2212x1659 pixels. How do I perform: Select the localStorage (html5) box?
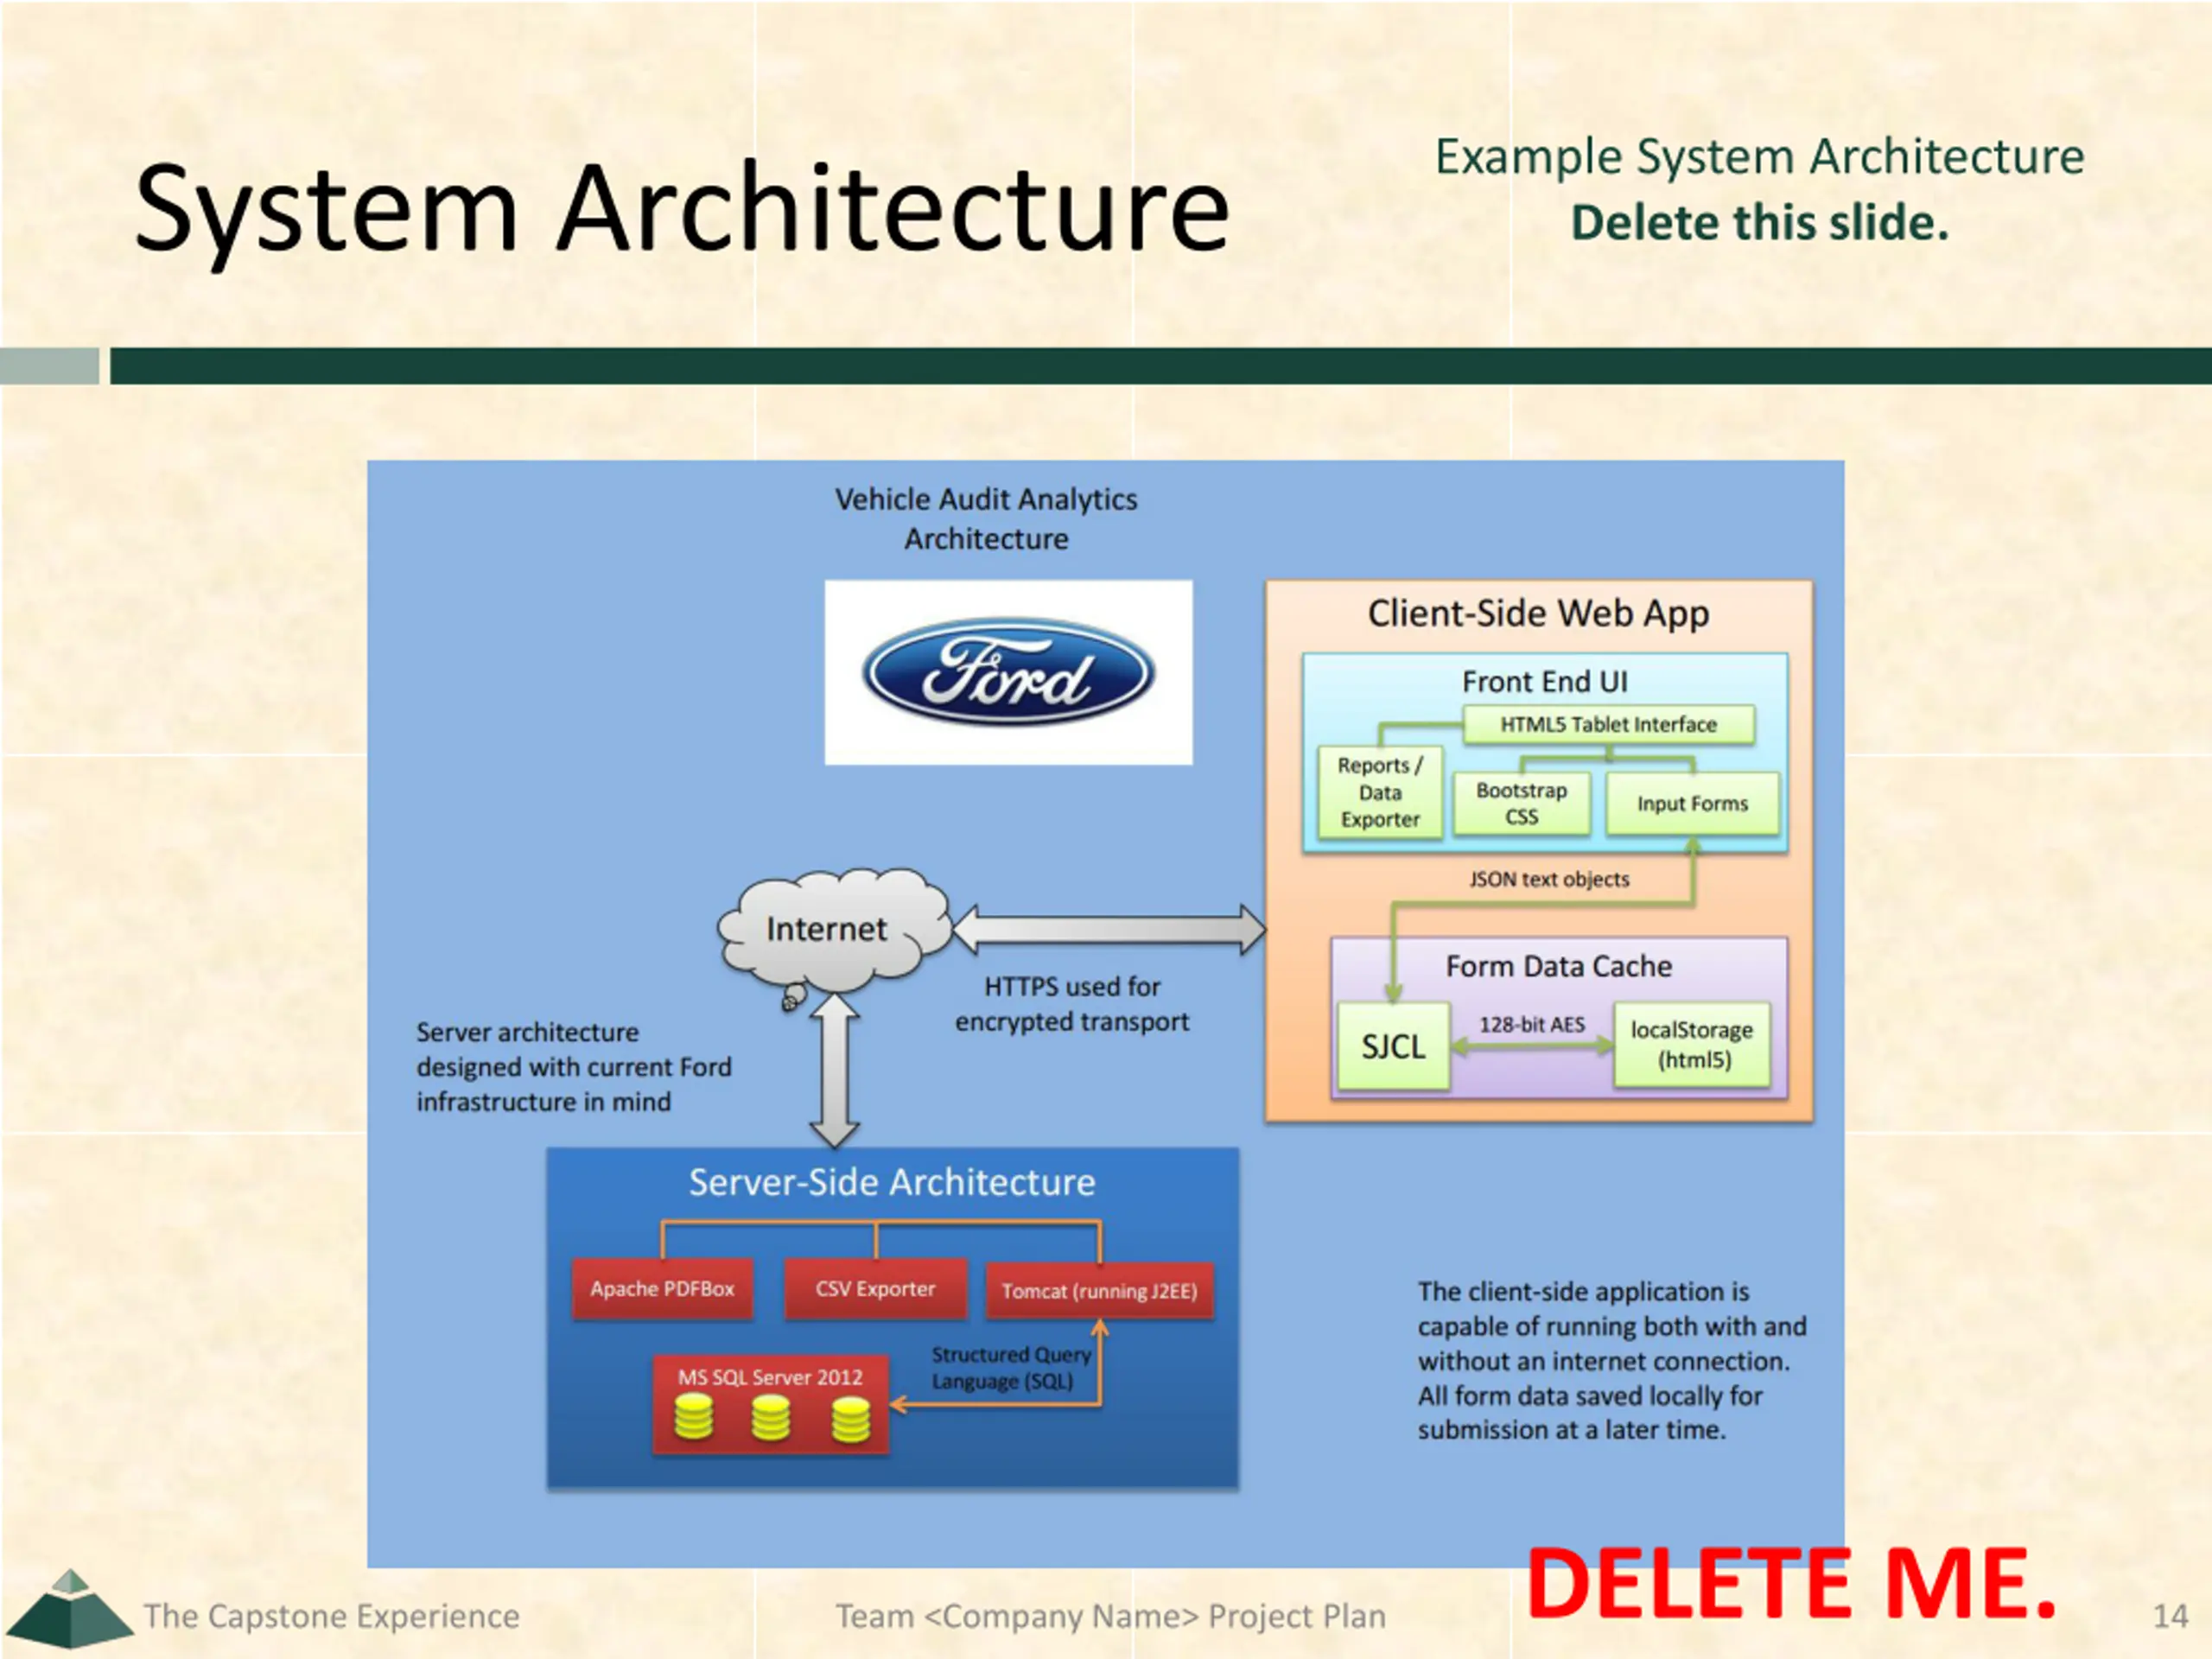point(1691,1045)
